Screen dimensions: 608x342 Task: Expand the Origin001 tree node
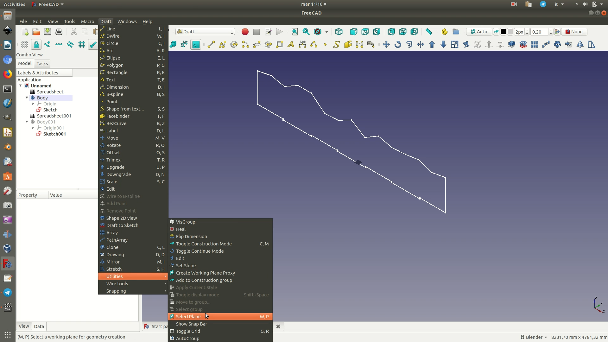point(33,128)
